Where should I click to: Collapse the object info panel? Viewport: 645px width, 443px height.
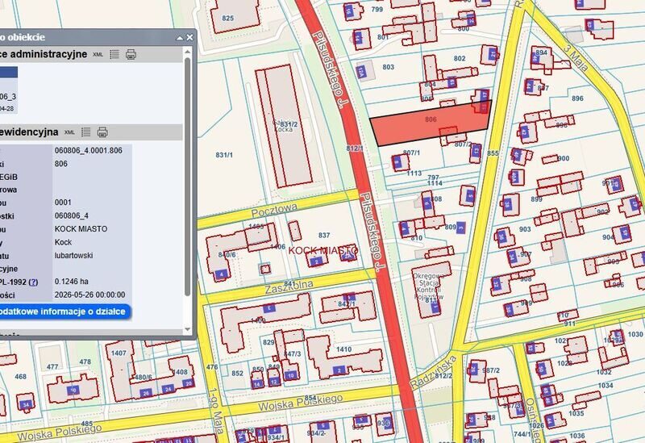tap(180, 38)
